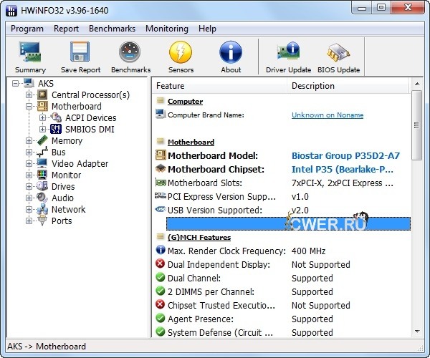This screenshot has width=430, height=358.
Task: Select the SMBIOS DMI tree node
Action: click(90, 130)
